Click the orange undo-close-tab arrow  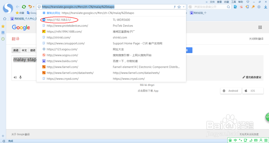[30, 7]
